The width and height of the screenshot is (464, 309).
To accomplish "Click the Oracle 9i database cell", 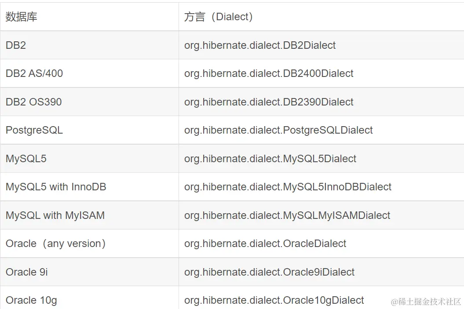I will coord(27,272).
